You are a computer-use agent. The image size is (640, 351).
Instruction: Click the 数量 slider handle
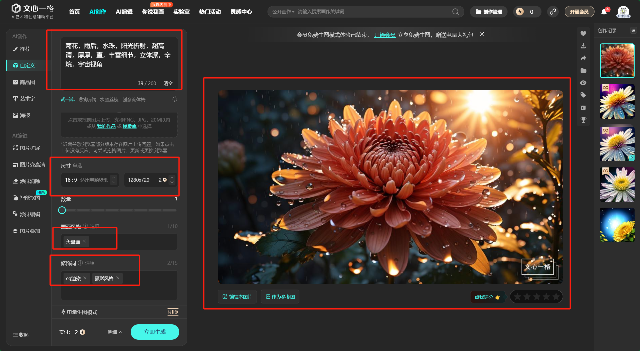(x=62, y=210)
